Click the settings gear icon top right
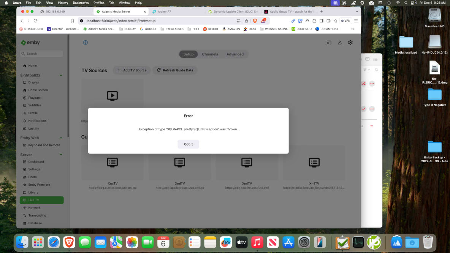The height and width of the screenshot is (253, 450). point(350,42)
